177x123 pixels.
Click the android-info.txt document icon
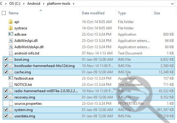click(11, 53)
